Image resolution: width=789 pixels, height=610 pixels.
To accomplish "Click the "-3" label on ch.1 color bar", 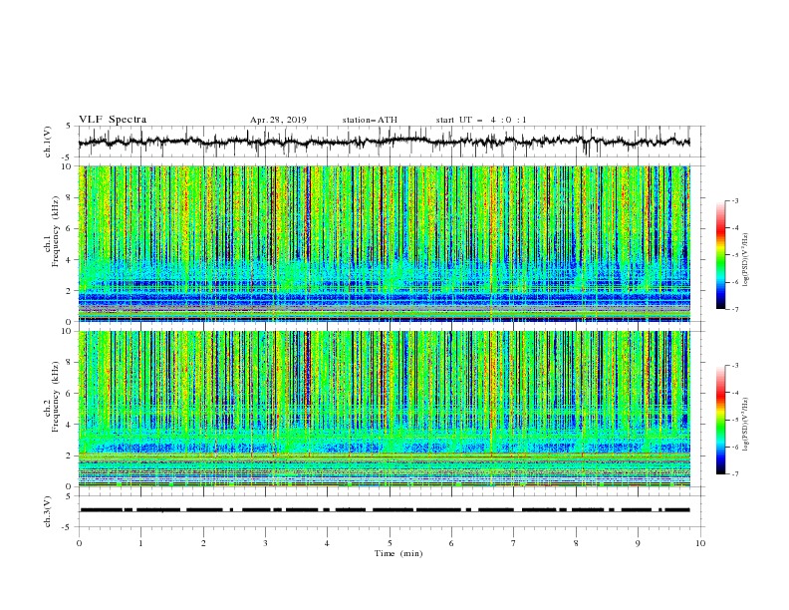I will click(x=734, y=200).
